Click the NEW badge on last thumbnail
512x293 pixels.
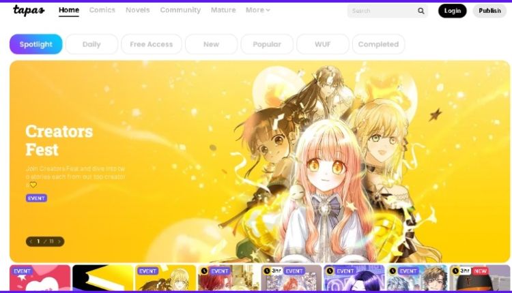tap(480, 271)
